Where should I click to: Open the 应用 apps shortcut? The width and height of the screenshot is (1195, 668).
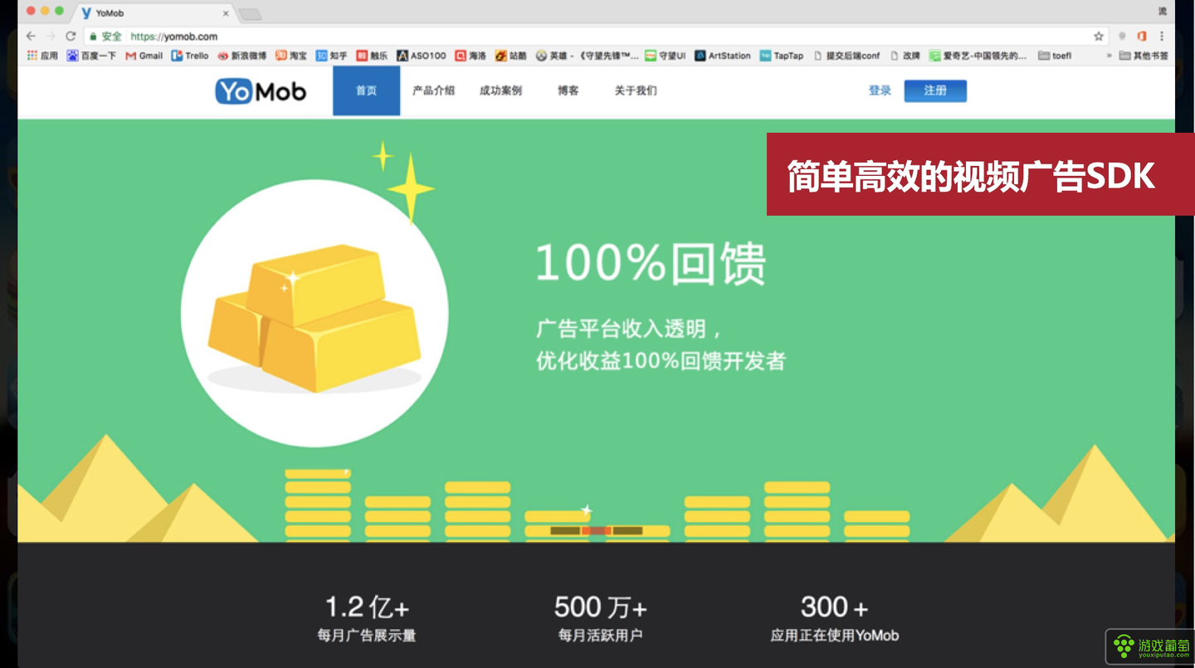click(42, 56)
